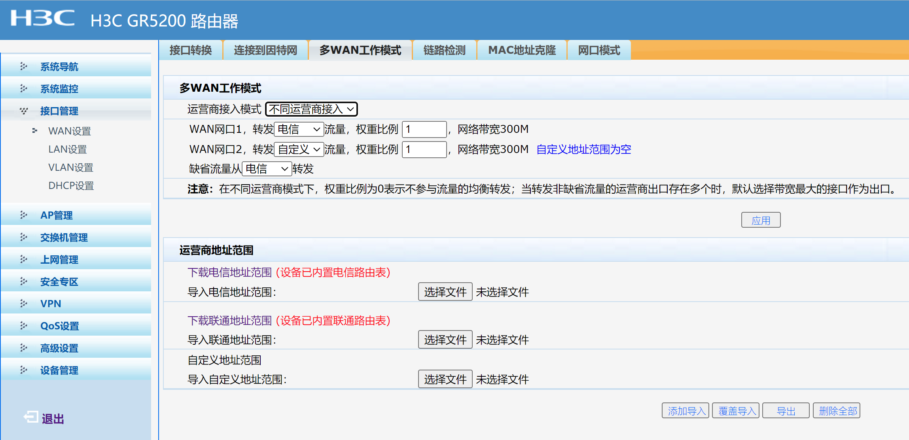Open the LAN设置 sidebar item
Image resolution: width=909 pixels, height=440 pixels.
point(67,149)
